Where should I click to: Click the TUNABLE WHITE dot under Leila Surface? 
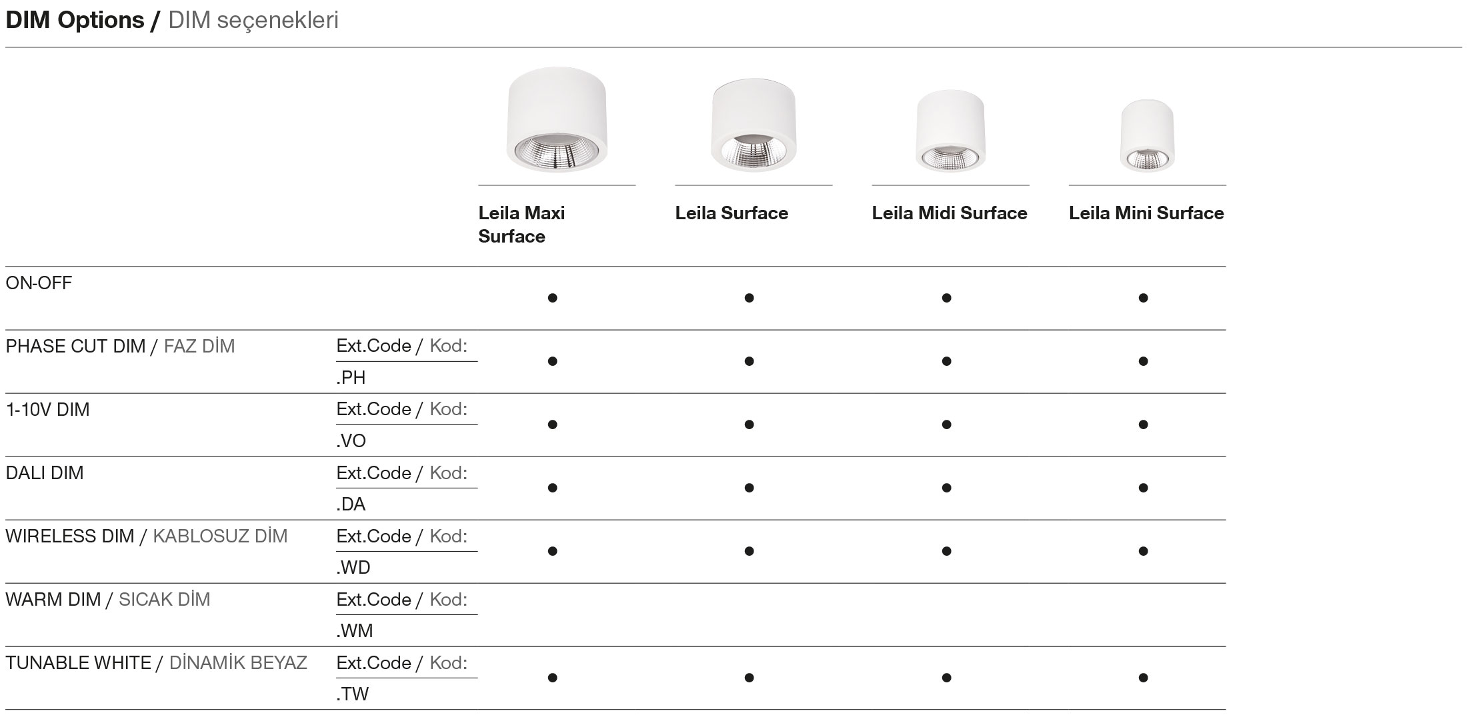[x=749, y=678]
